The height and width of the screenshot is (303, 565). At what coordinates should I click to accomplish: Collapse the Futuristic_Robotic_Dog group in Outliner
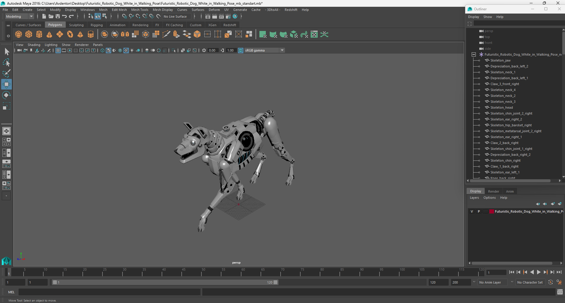pos(474,54)
